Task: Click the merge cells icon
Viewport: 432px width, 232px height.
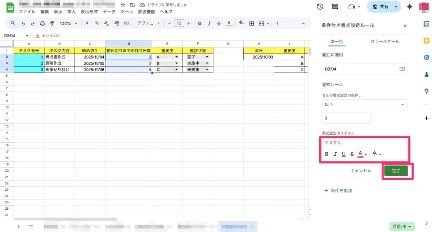Action: (262, 23)
